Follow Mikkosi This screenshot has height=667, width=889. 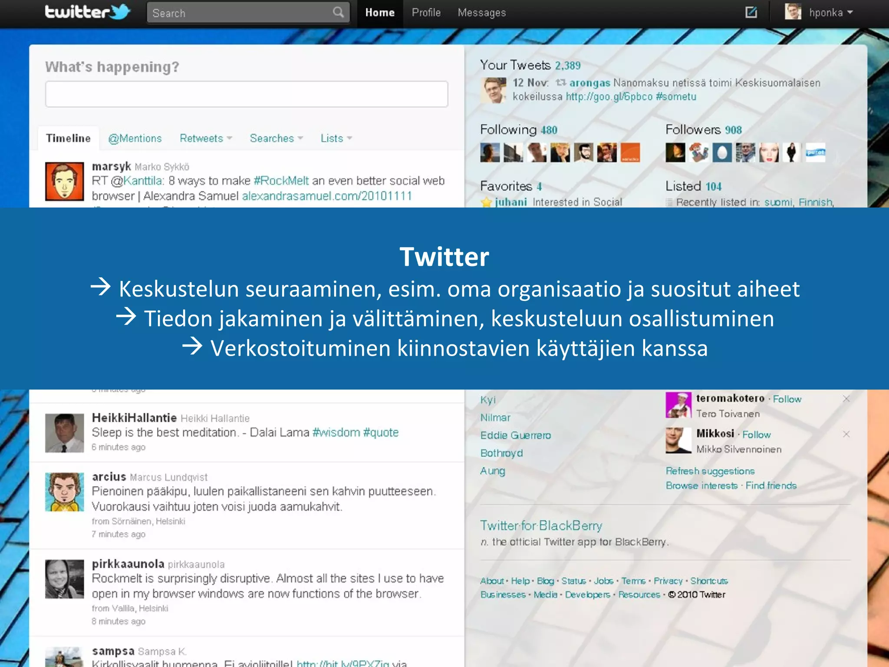(756, 435)
